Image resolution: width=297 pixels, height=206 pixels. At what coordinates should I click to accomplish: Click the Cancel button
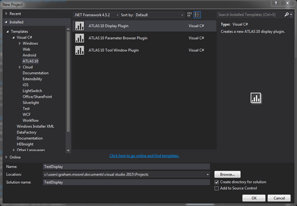click(x=279, y=198)
